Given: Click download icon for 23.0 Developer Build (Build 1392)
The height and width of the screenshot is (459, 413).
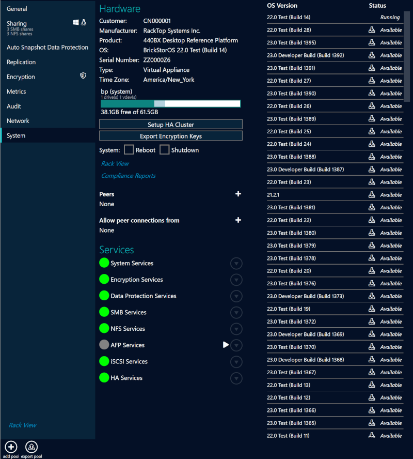Looking at the screenshot, I should [x=371, y=55].
